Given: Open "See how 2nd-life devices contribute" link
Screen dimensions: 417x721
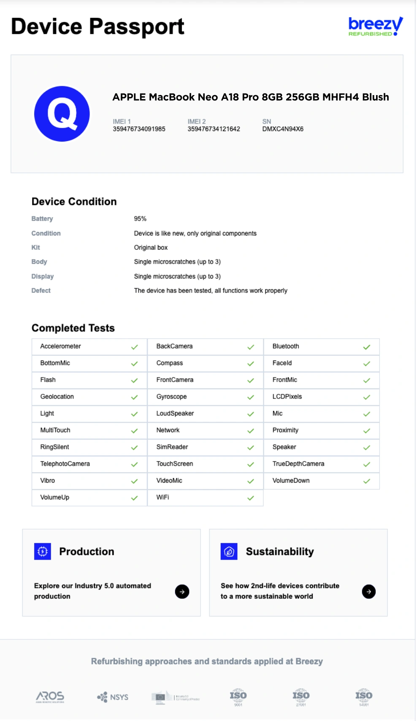Looking at the screenshot, I should [280, 591].
